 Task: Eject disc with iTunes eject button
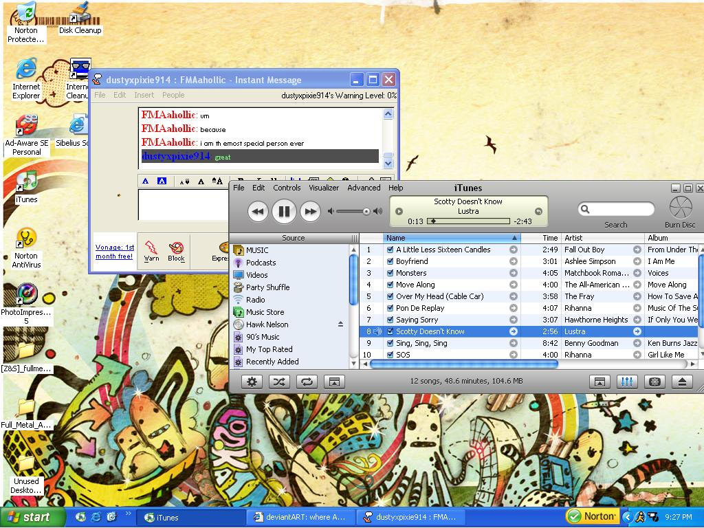tap(682, 382)
